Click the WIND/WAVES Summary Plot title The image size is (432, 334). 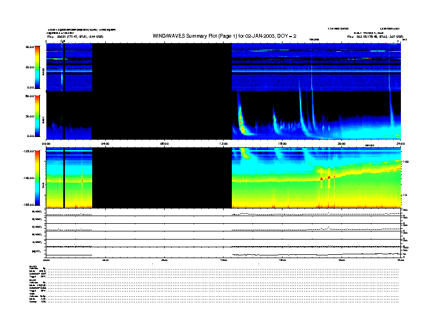(x=224, y=36)
